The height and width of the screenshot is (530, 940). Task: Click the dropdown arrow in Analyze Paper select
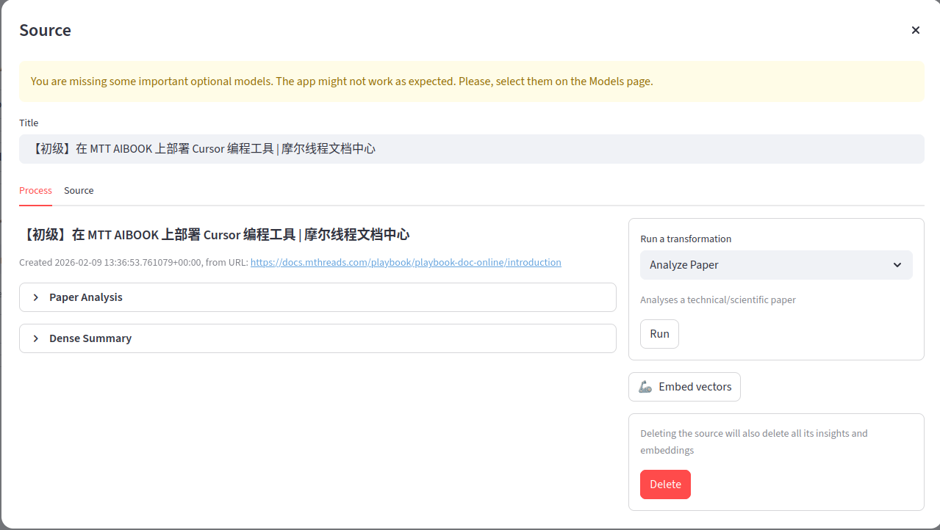897,265
